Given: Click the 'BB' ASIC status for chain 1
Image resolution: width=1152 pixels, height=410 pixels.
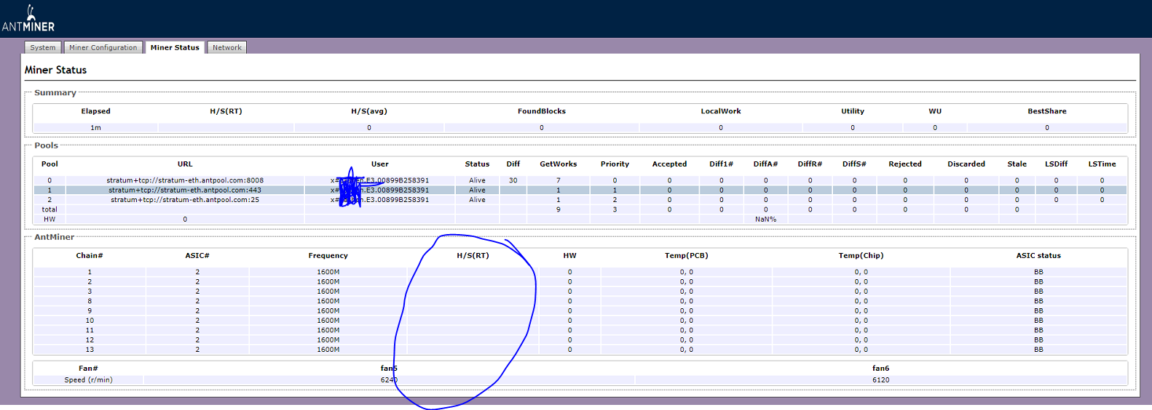Looking at the screenshot, I should coord(1038,272).
